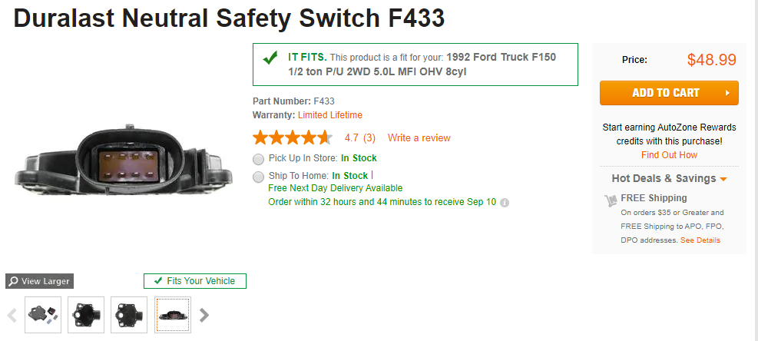Click the FREE Shipping cart icon
The image size is (758, 341).
tap(611, 200)
